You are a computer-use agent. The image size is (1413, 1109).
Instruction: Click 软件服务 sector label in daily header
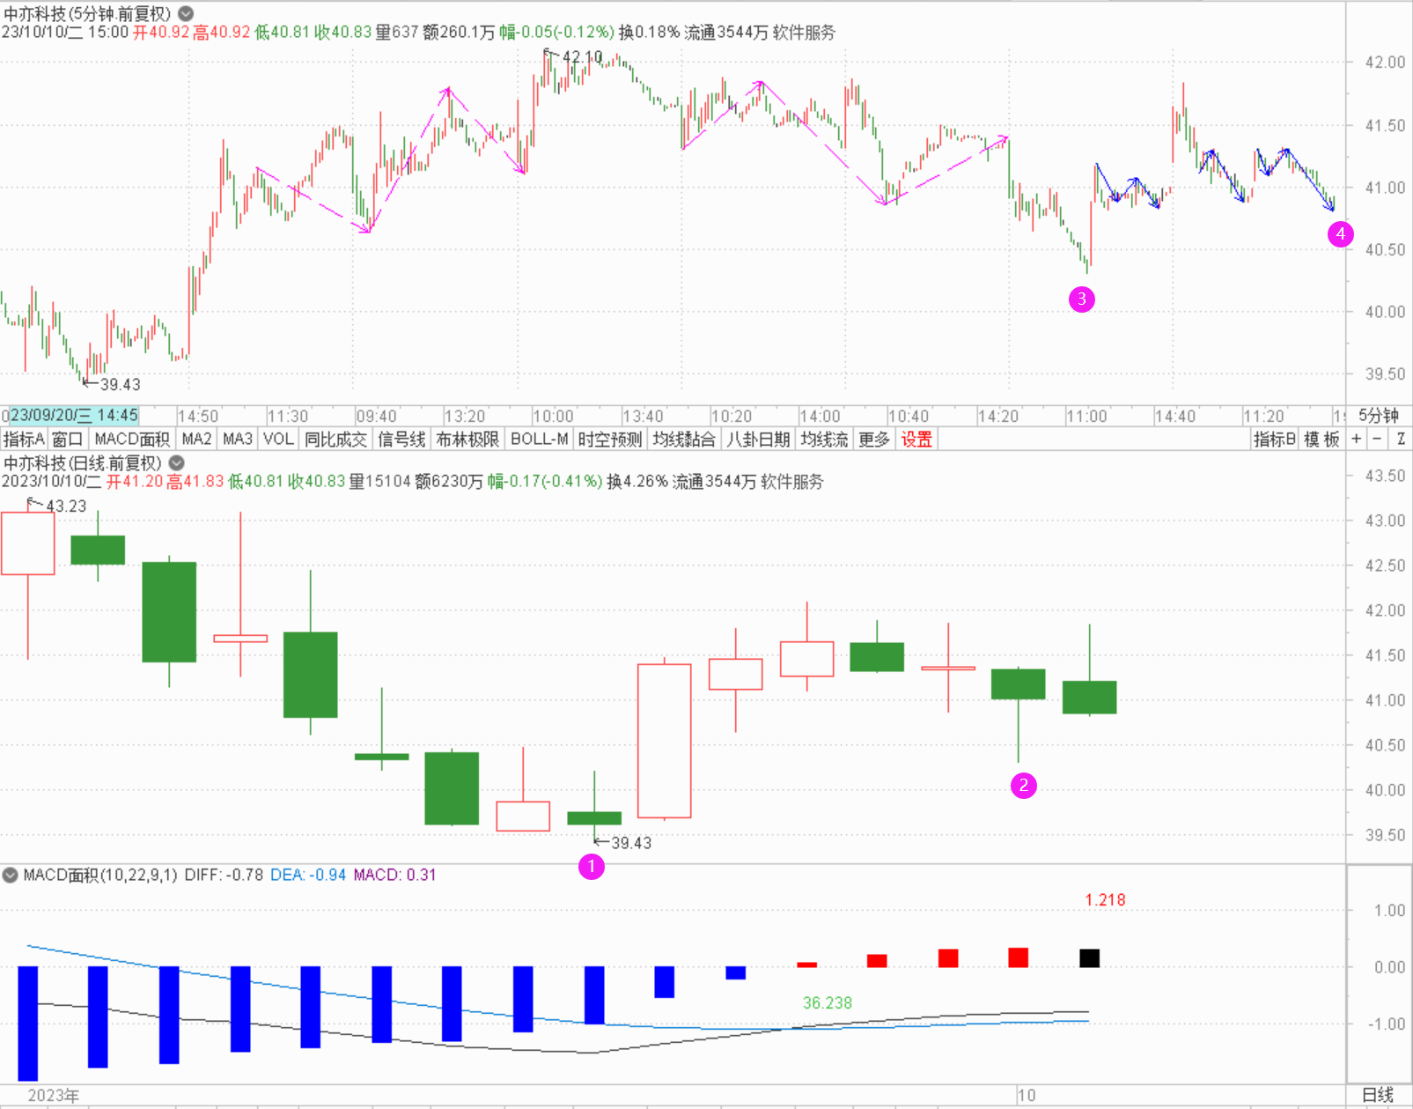click(x=791, y=481)
